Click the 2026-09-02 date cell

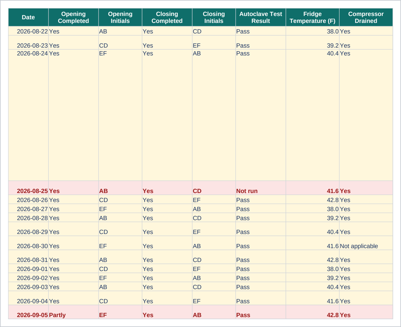click(x=28, y=277)
